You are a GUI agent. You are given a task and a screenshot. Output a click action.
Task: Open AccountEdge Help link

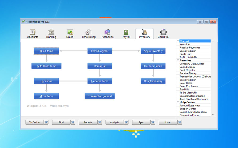[190, 105]
